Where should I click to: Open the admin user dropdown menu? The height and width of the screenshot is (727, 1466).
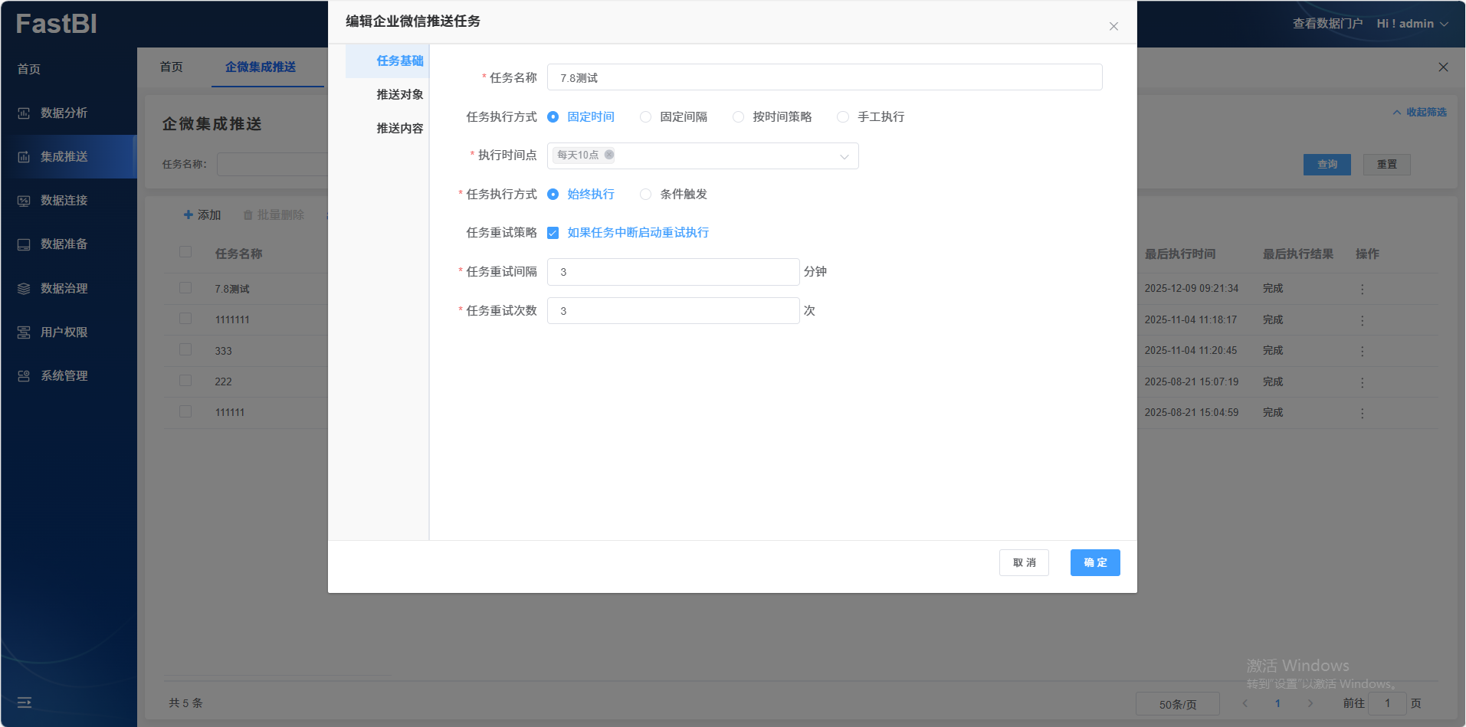pyautogui.click(x=1412, y=24)
